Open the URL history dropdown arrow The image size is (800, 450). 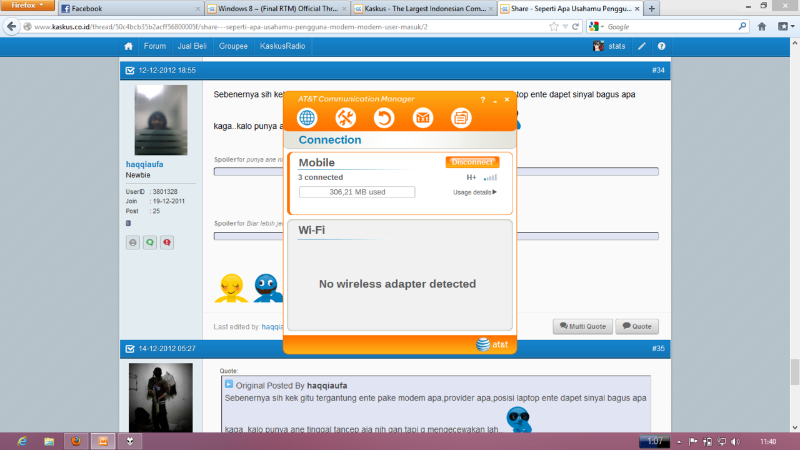565,26
